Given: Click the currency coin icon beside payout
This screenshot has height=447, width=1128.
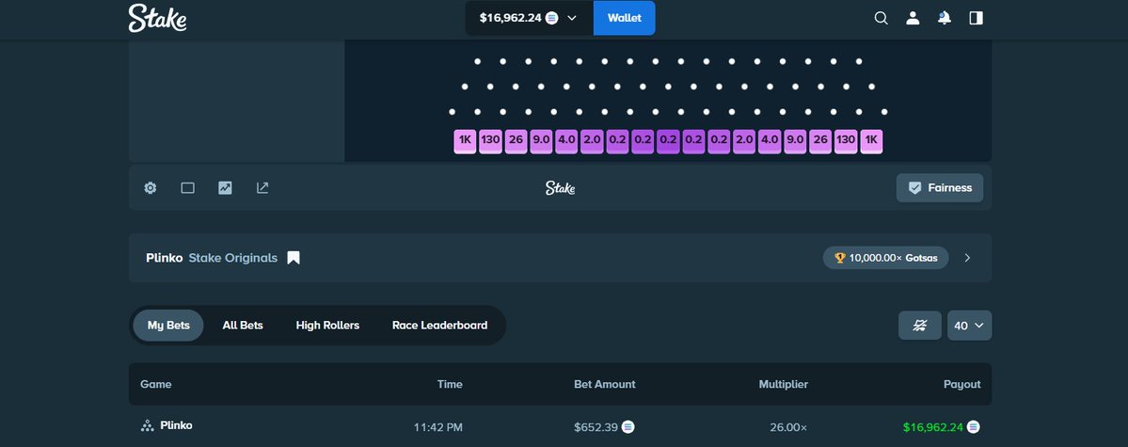Looking at the screenshot, I should point(974,427).
